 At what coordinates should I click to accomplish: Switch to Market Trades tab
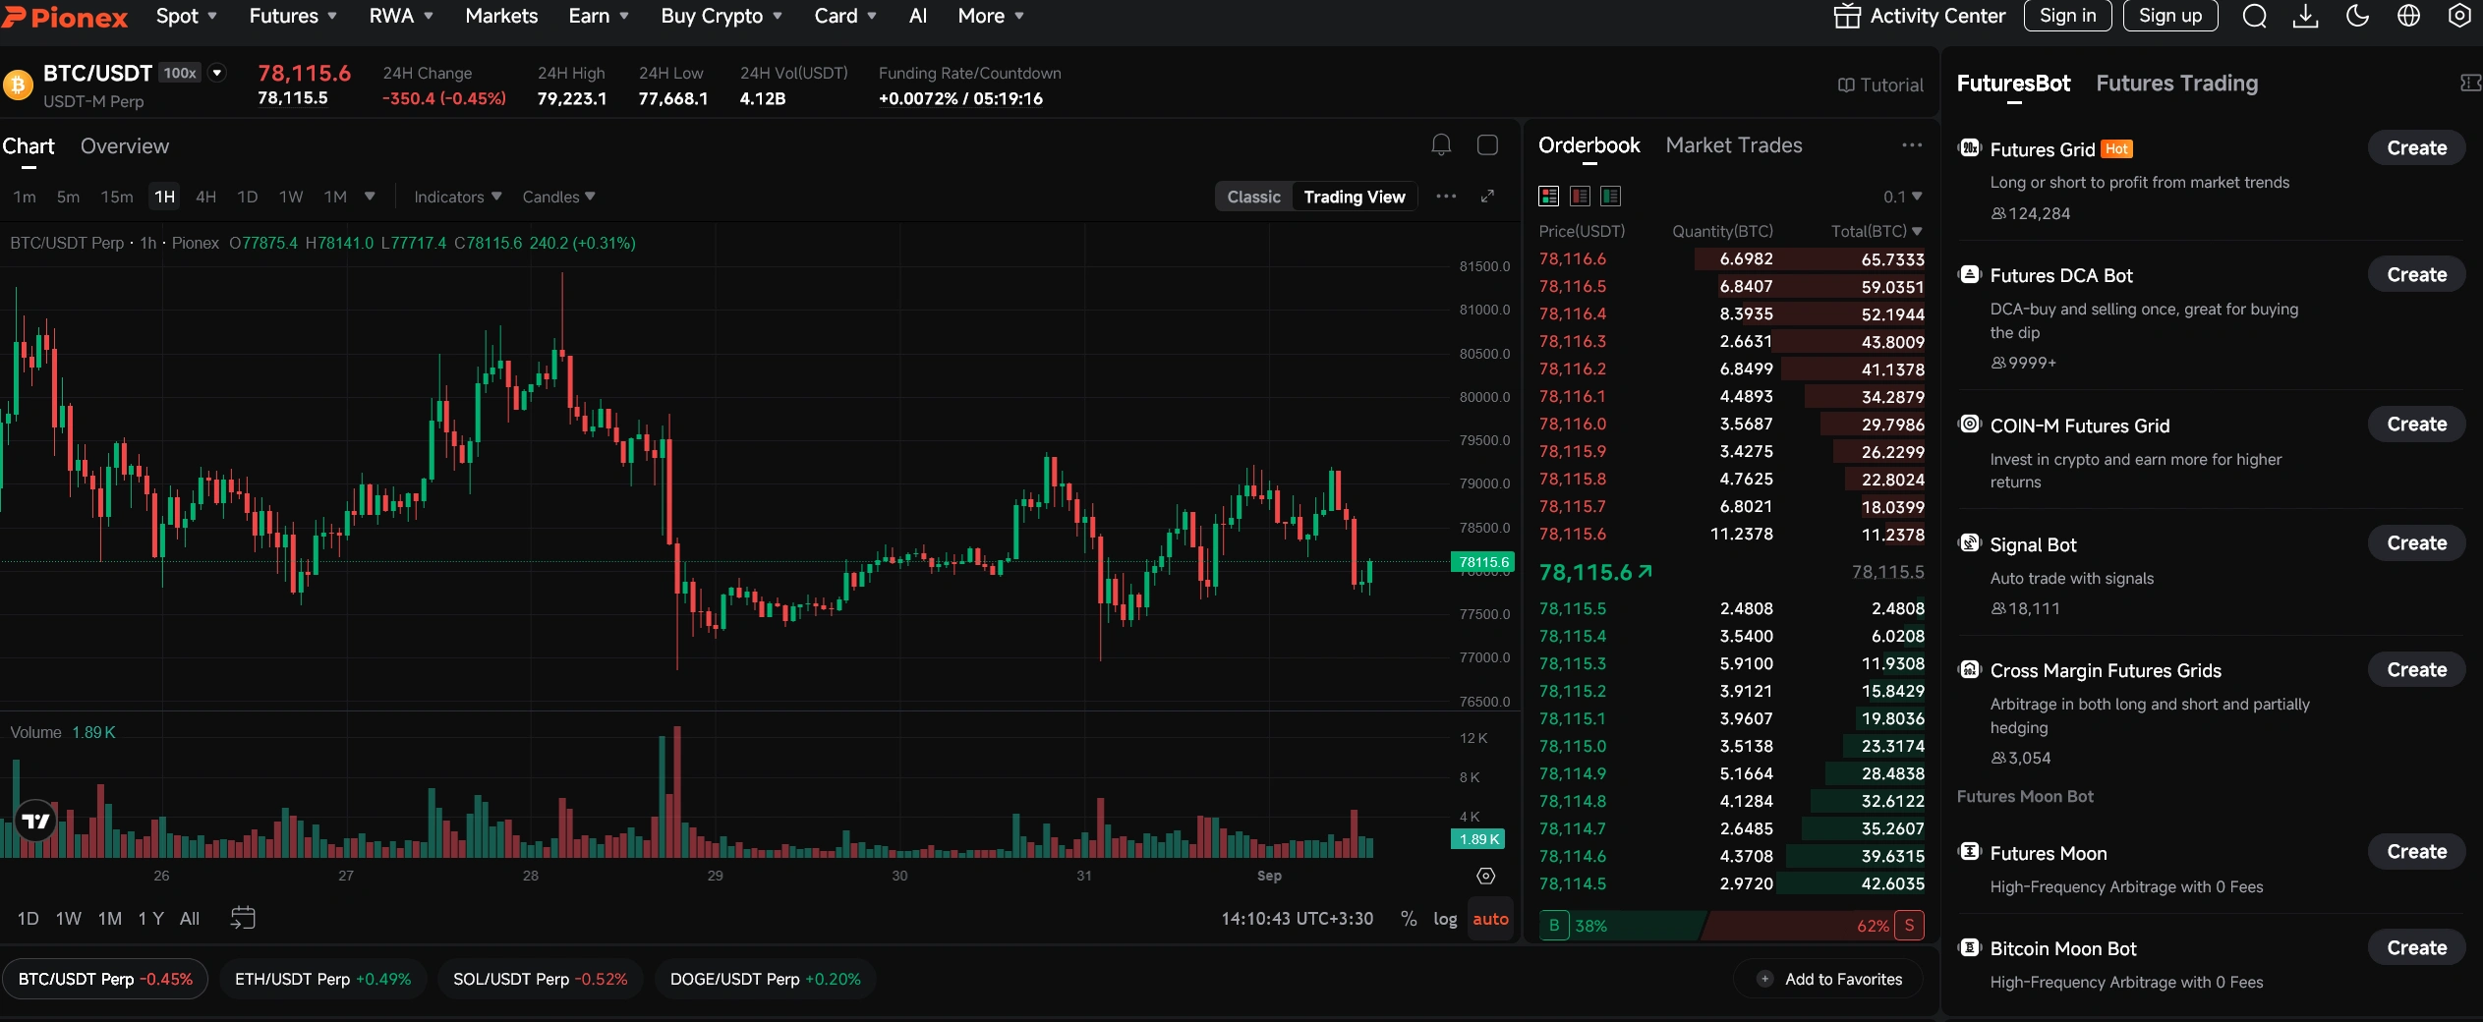coord(1734,145)
